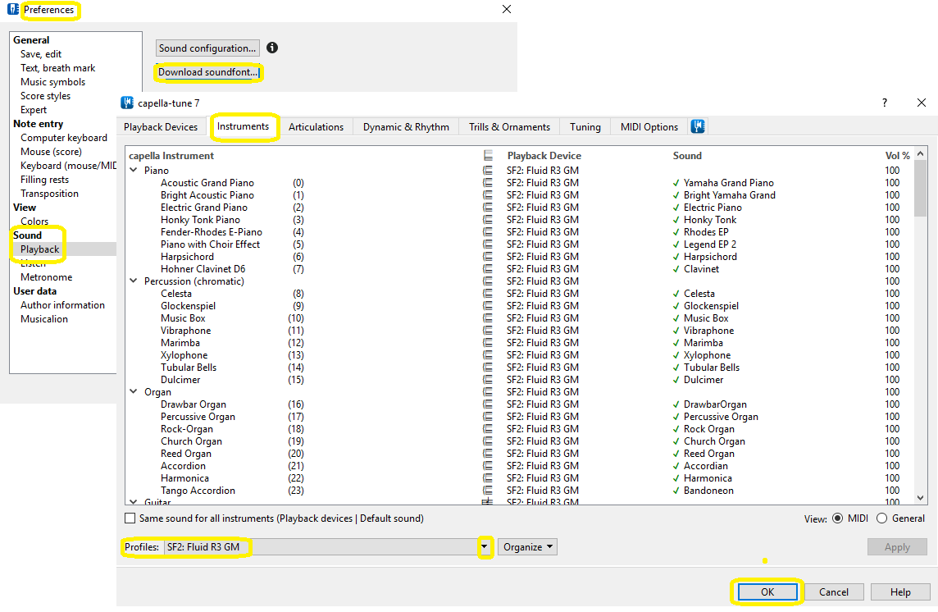Toggle the checkmark beside Honky Tonk sound

676,220
